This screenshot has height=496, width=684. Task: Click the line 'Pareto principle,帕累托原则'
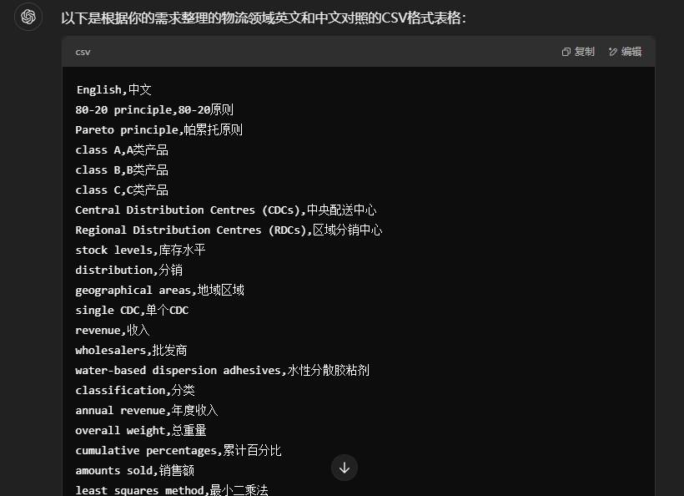point(158,129)
